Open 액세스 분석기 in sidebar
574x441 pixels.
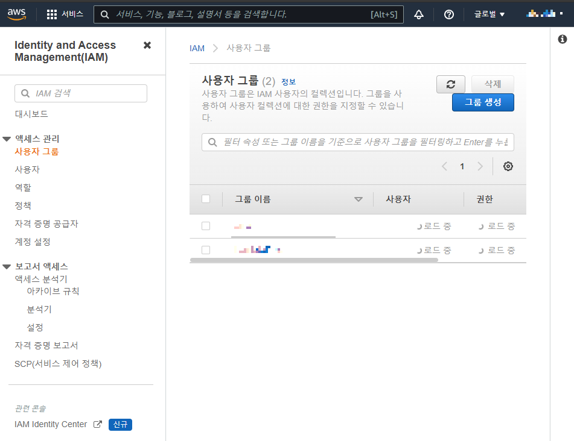[41, 279]
